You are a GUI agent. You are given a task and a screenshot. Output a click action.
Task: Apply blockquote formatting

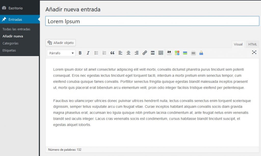pos(112,53)
